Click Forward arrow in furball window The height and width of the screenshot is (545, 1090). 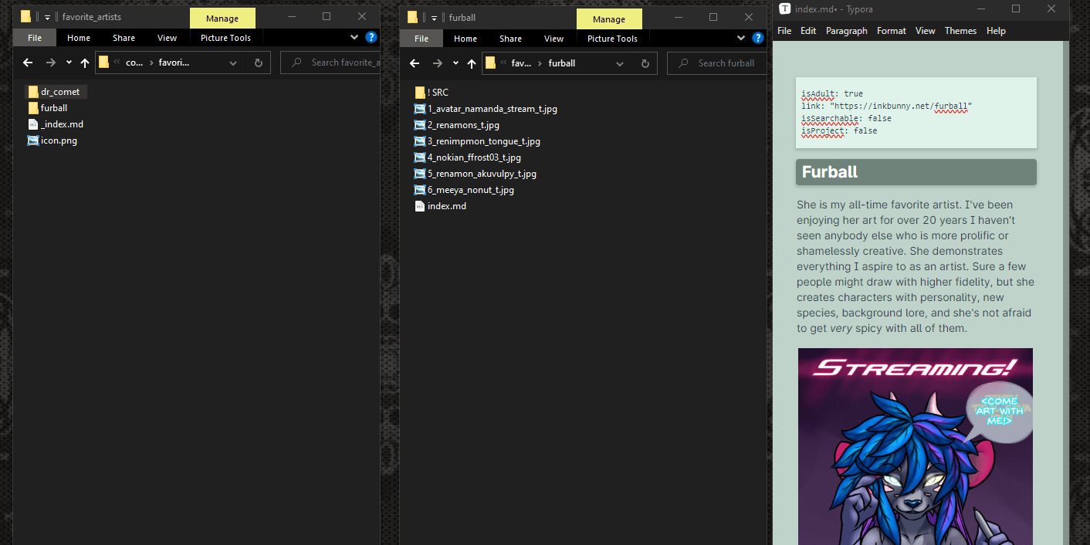tap(438, 63)
